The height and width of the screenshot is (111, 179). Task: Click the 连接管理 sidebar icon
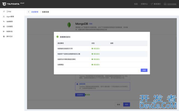click(4, 21)
